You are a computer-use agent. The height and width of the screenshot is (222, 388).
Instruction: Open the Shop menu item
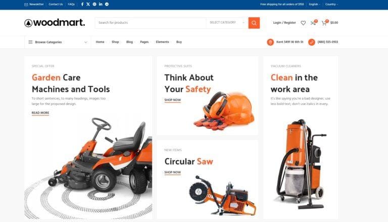point(115,42)
